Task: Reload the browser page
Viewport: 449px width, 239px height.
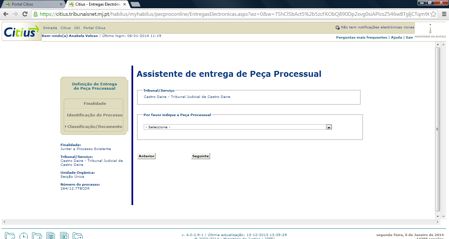Action: click(x=25, y=14)
